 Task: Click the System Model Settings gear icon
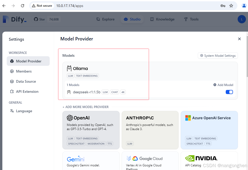coord(201,55)
